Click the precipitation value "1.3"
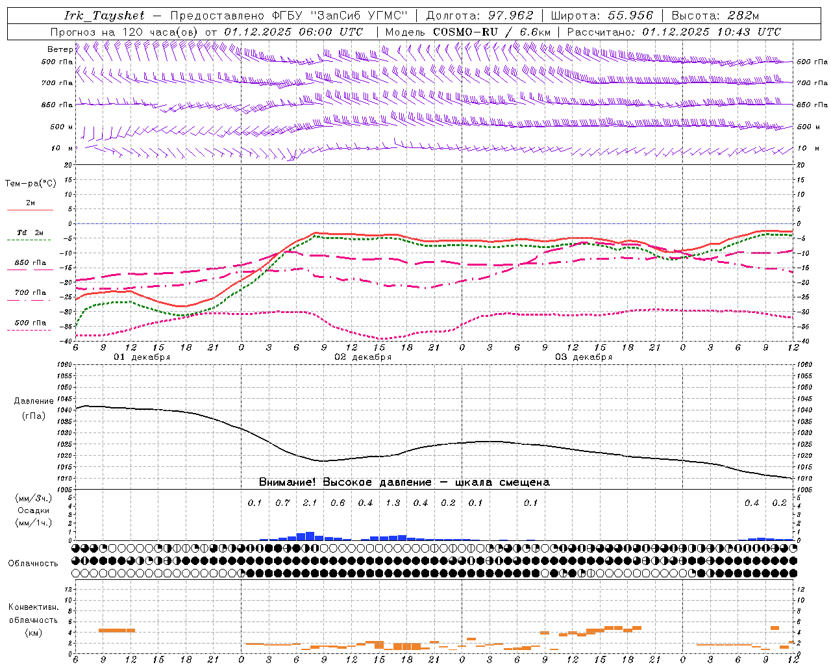831x665 pixels. tap(393, 503)
